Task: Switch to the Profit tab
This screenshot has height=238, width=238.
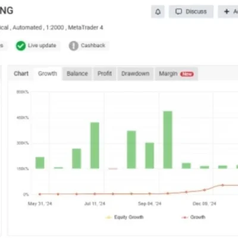Action: tap(105, 74)
